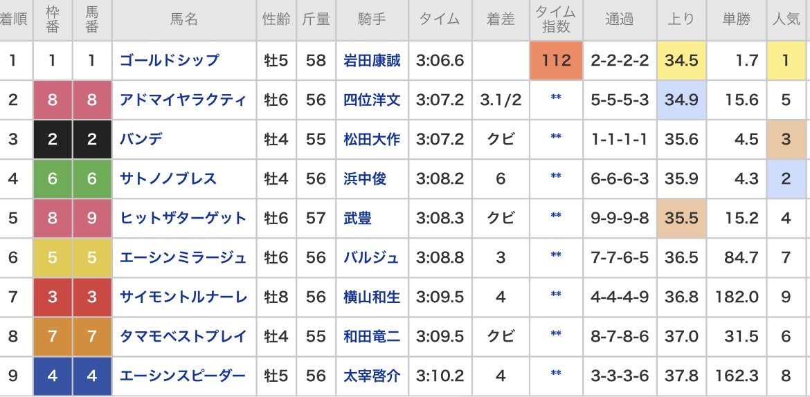Open jockey 岩田康誠's profile link
Screen dimensions: 810x397
click(x=372, y=60)
